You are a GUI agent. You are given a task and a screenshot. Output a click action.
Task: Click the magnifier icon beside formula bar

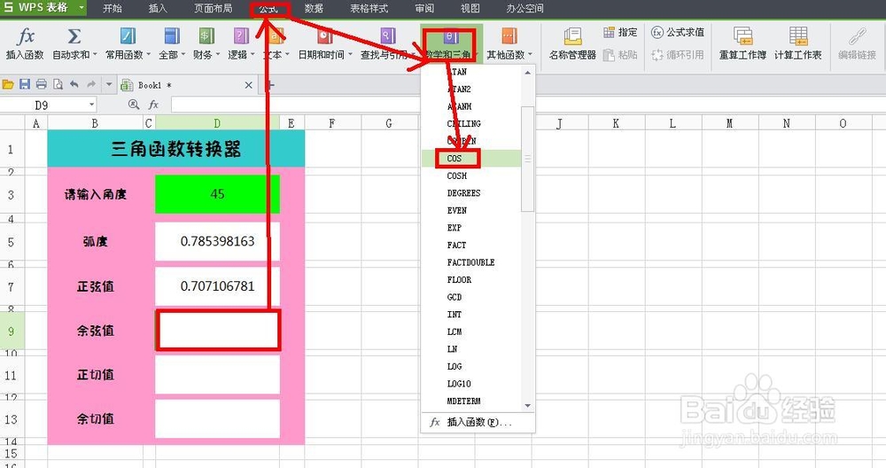click(134, 105)
